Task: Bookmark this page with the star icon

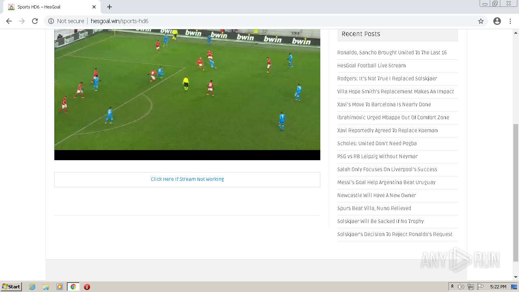Action: (481, 21)
